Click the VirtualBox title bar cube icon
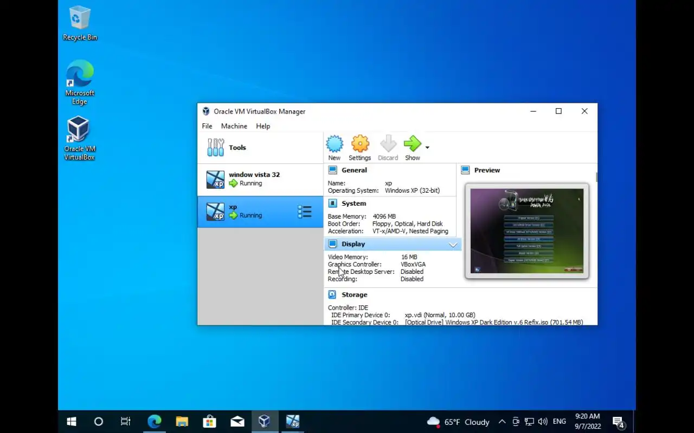The image size is (694, 433). (206, 111)
